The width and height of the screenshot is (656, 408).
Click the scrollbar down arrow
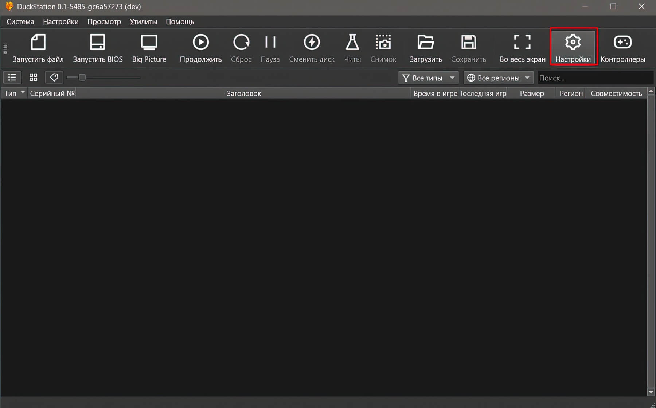(x=651, y=392)
